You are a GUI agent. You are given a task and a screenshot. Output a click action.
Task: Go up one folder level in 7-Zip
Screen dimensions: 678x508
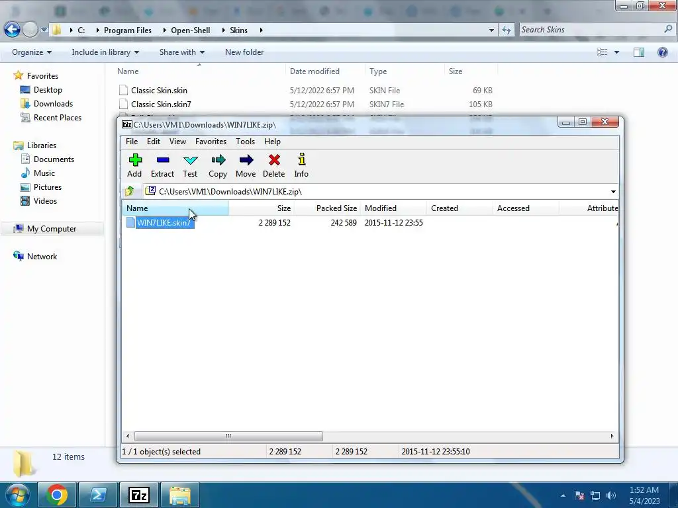[129, 191]
